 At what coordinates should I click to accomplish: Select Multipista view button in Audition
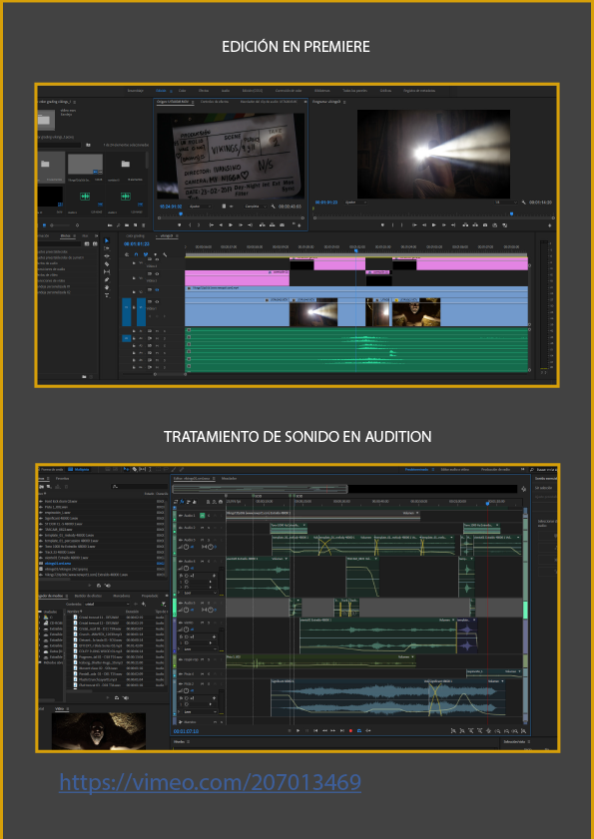[x=79, y=469]
